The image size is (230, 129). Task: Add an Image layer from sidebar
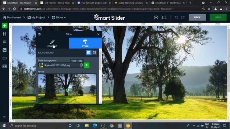click(x=5, y=50)
